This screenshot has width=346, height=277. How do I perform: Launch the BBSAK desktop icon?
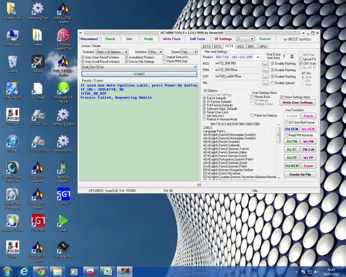pyautogui.click(x=38, y=64)
